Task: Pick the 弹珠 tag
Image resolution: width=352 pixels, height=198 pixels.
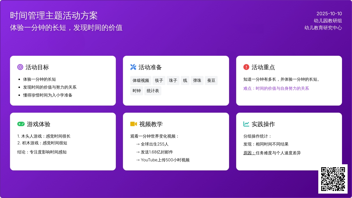Action: (x=197, y=80)
